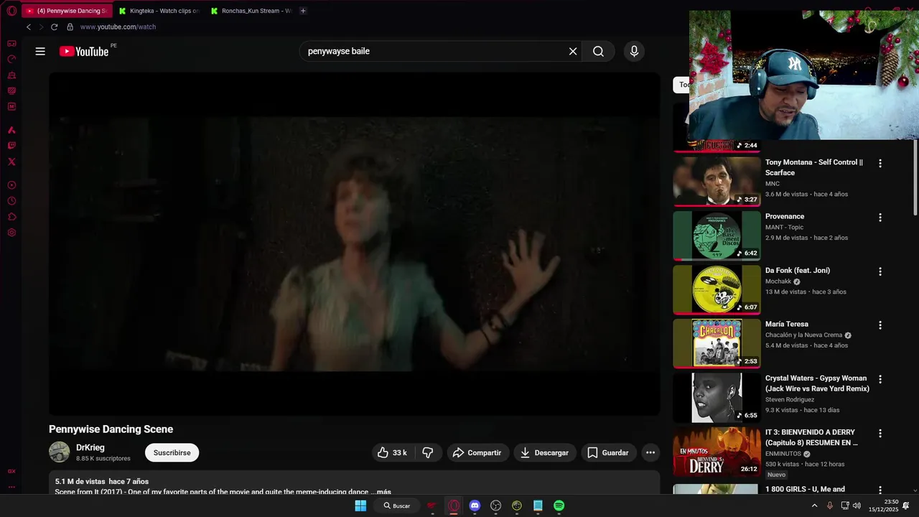919x517 pixels.
Task: Click the Compartir share button
Action: tap(478, 452)
